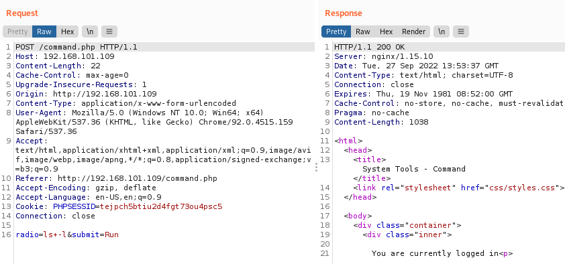Image resolution: width=565 pixels, height=264 pixels.
Task: Click the link rel stylesheet line
Action: tap(458, 188)
